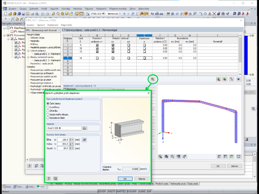Click Storno in the STEEL EC3 window
The image size is (259, 194).
(x=234, y=166)
